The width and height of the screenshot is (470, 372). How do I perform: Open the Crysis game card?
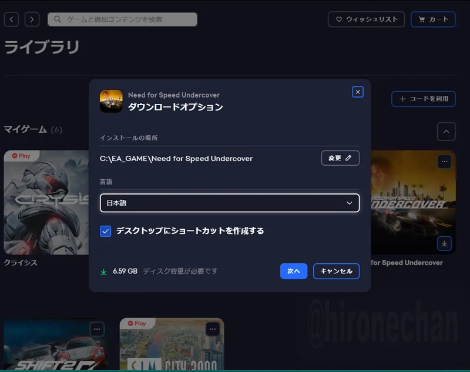tap(46, 203)
